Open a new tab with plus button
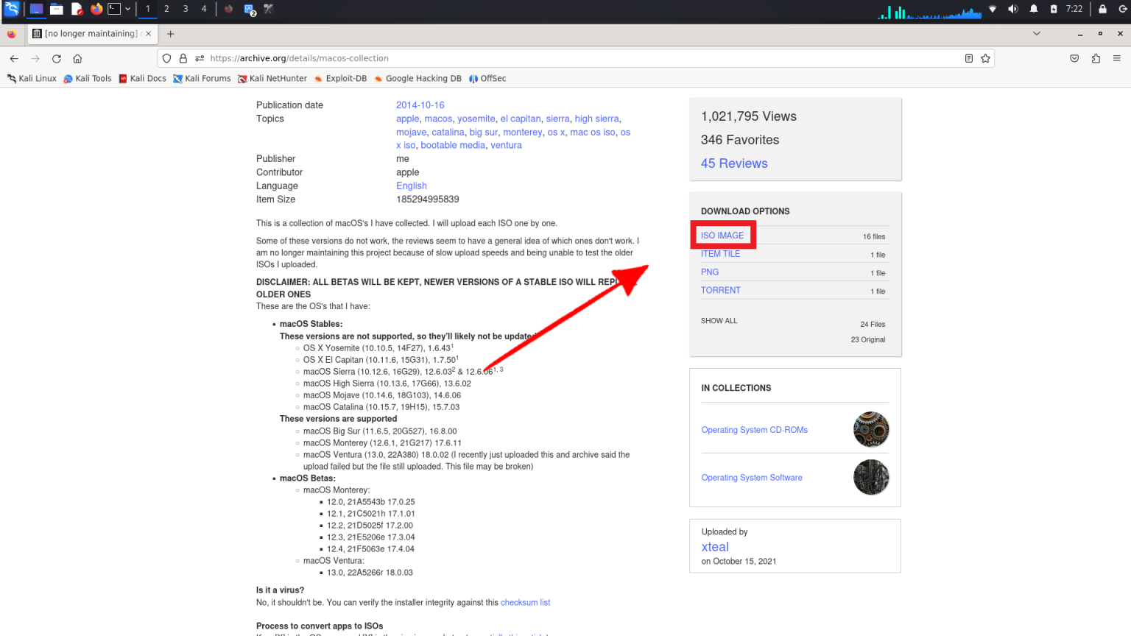Viewport: 1131px width, 636px height. tap(170, 34)
